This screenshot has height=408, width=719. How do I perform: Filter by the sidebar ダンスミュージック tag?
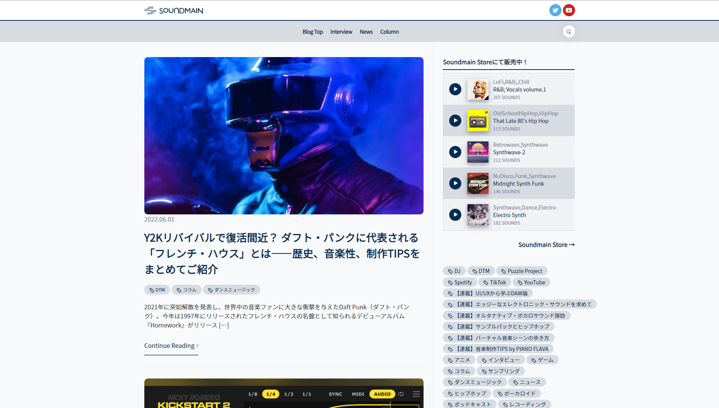[475, 382]
